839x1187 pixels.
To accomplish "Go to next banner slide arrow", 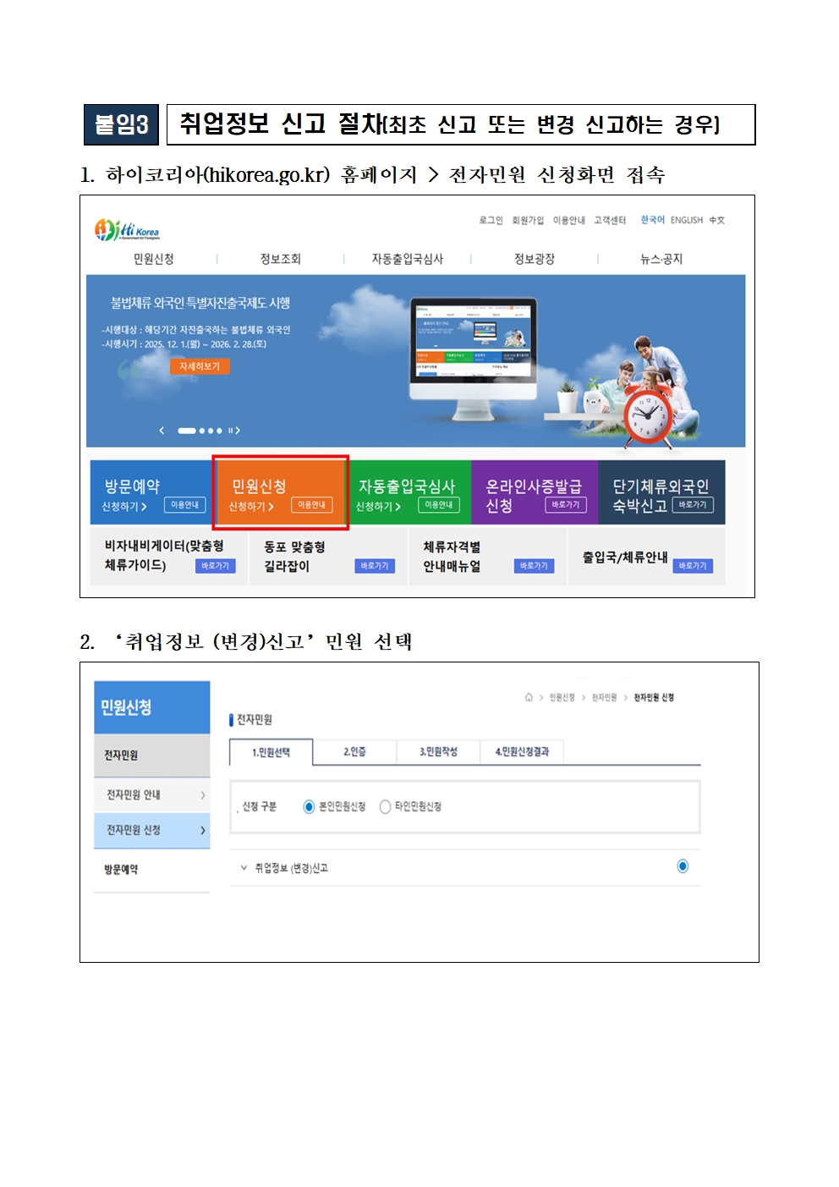I will point(238,431).
